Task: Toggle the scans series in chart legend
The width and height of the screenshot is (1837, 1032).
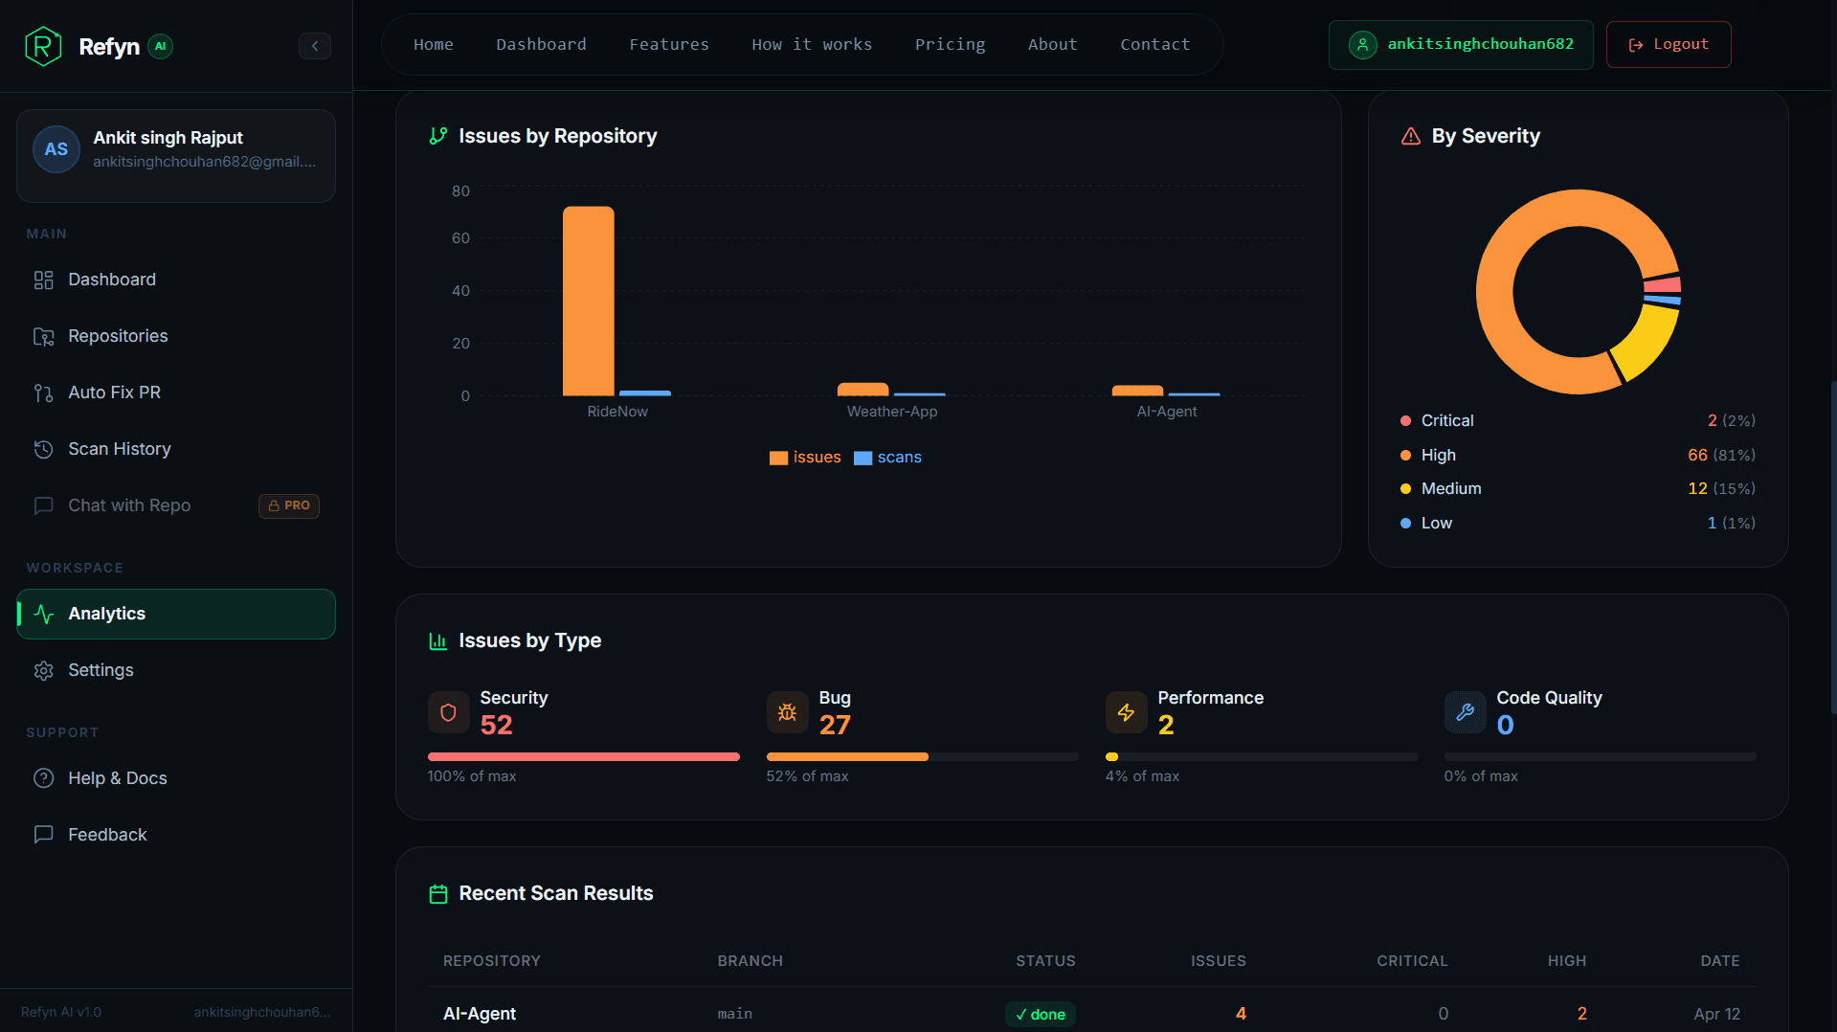Action: [x=887, y=458]
